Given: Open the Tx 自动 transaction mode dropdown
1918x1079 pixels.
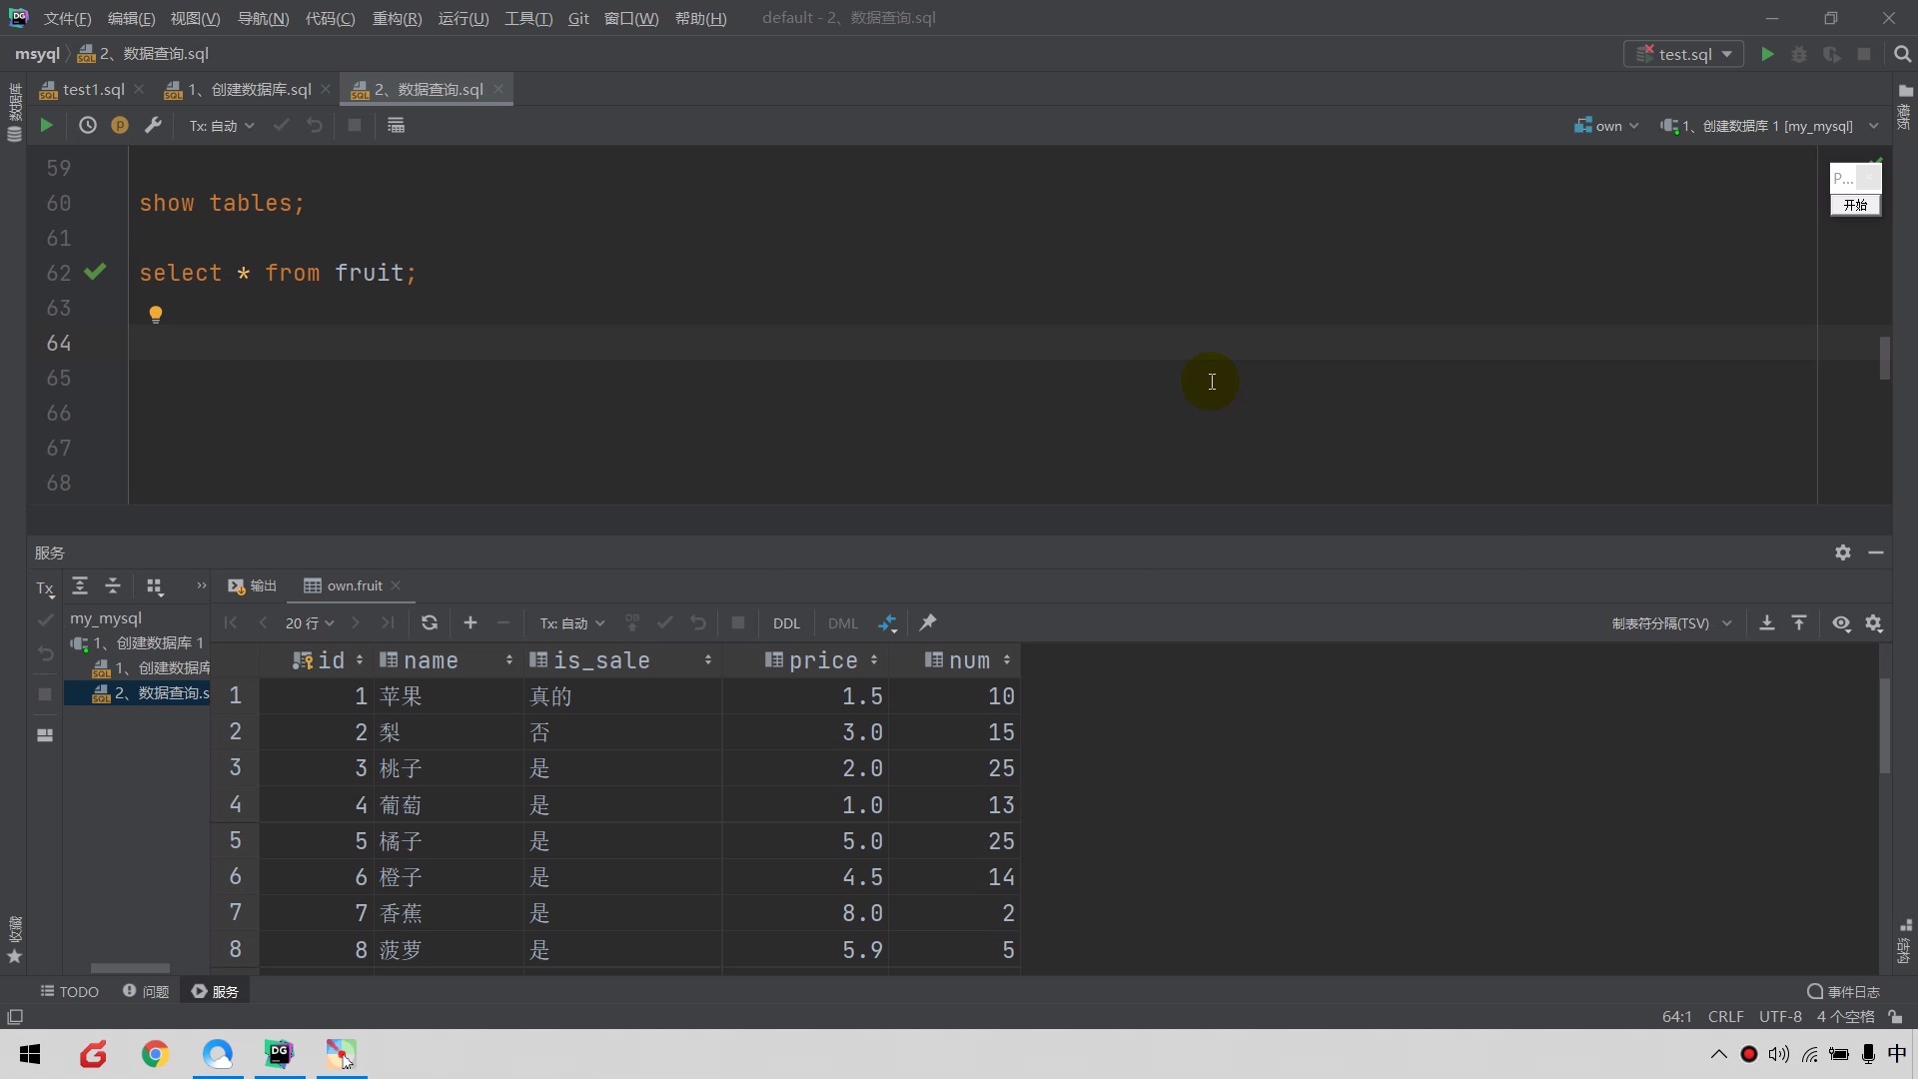Looking at the screenshot, I should pyautogui.click(x=222, y=126).
